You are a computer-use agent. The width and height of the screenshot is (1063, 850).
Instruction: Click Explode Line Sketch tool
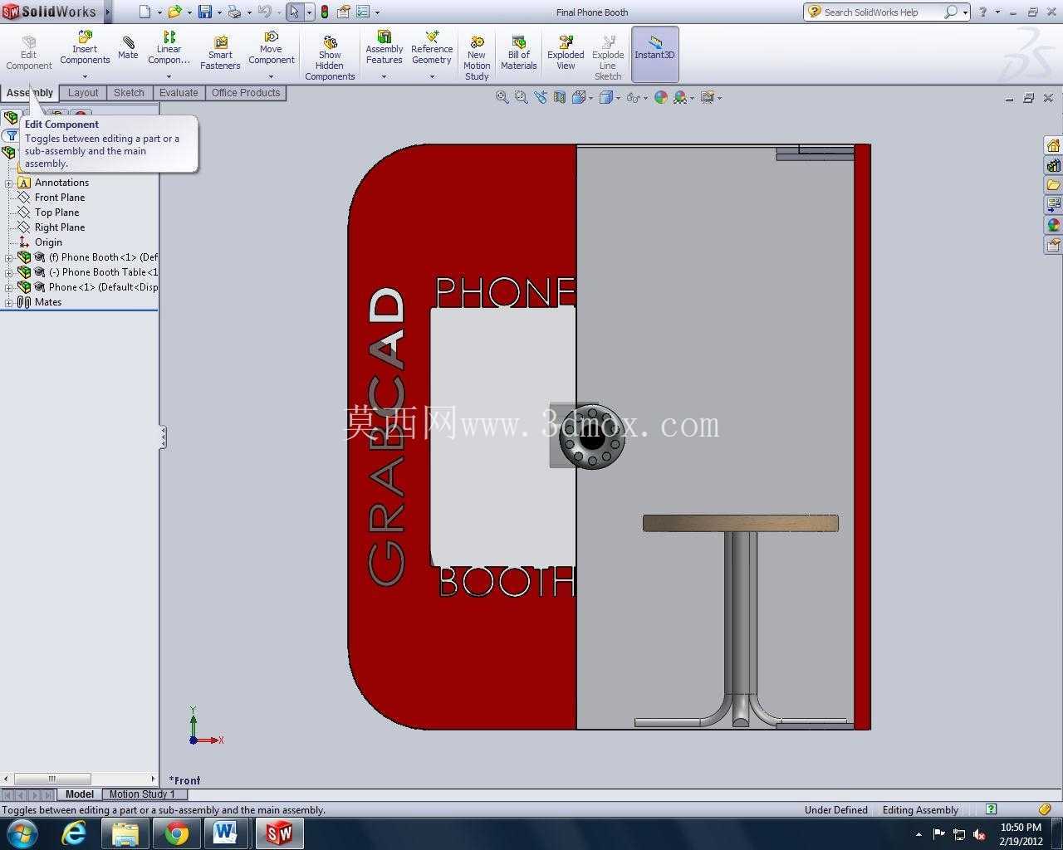608,58
